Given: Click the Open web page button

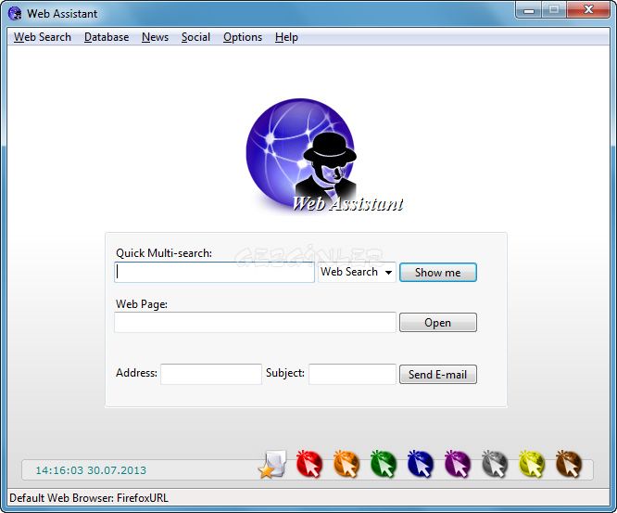Looking at the screenshot, I should 438,323.
